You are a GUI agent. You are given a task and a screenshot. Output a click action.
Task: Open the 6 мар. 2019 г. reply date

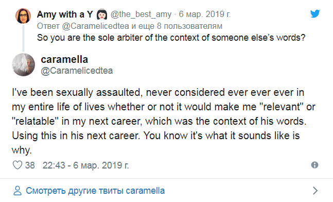point(204,14)
